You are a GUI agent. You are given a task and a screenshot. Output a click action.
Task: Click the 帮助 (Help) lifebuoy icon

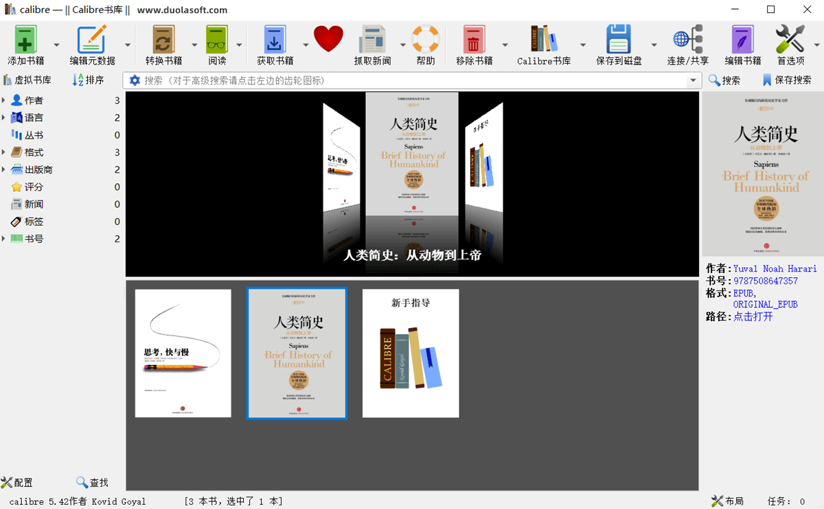425,40
